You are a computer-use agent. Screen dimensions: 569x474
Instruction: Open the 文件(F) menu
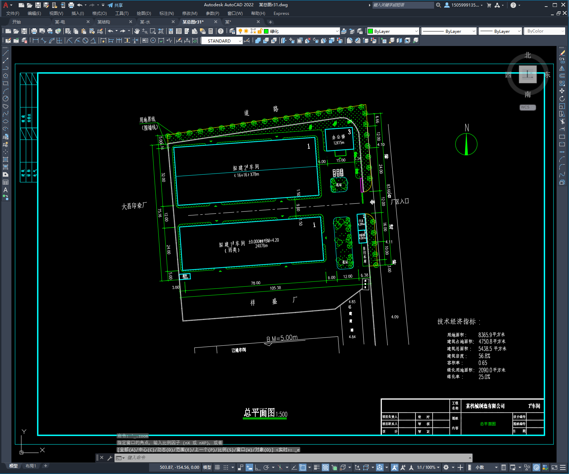13,13
